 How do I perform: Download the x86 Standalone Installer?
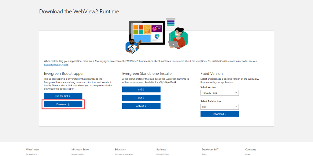(x=141, y=89)
